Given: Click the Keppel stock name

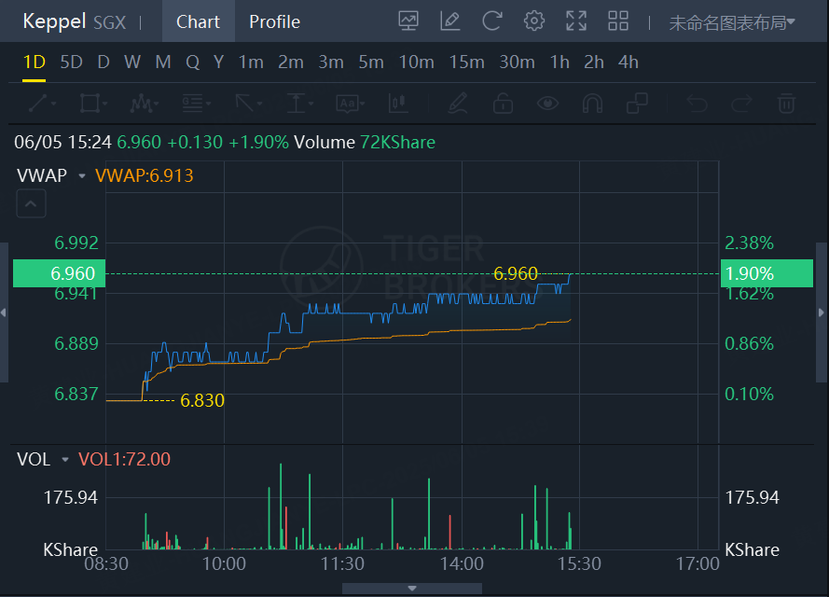Looking at the screenshot, I should (54, 21).
